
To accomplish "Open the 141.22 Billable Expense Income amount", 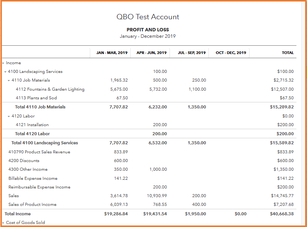I will (x=120, y=178).
